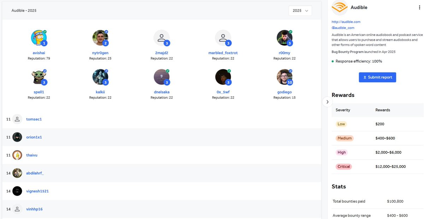Collapse the sidebar with the chevron arrow
Viewport: 424px width, 219px height.
pyautogui.click(x=328, y=102)
